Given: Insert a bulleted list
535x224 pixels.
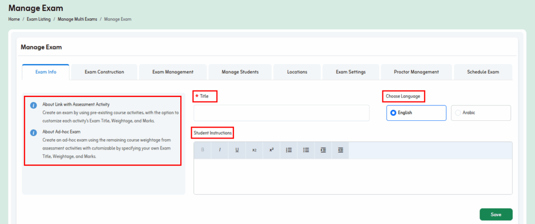Looking at the screenshot, I should click(306, 150).
